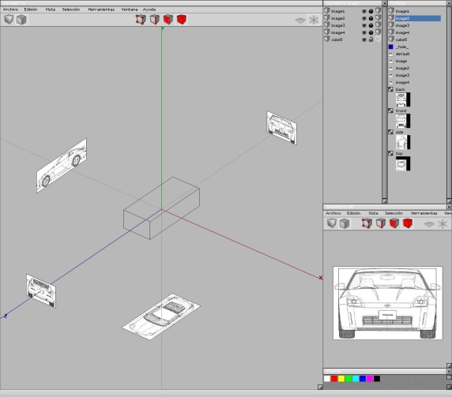Switch to edge selection mode in main Geometry window
The image size is (452, 397).
155,20
